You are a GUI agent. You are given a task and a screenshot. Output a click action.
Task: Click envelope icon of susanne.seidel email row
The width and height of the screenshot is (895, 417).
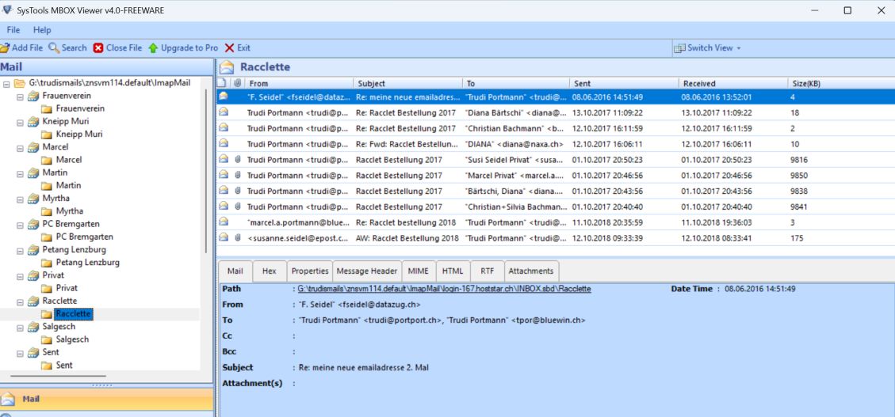[224, 237]
